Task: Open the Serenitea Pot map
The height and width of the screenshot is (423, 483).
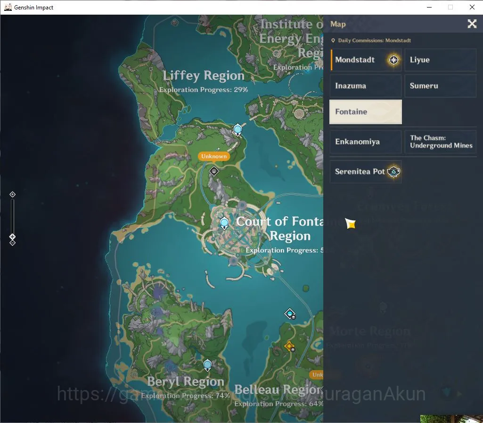Action: coord(366,171)
